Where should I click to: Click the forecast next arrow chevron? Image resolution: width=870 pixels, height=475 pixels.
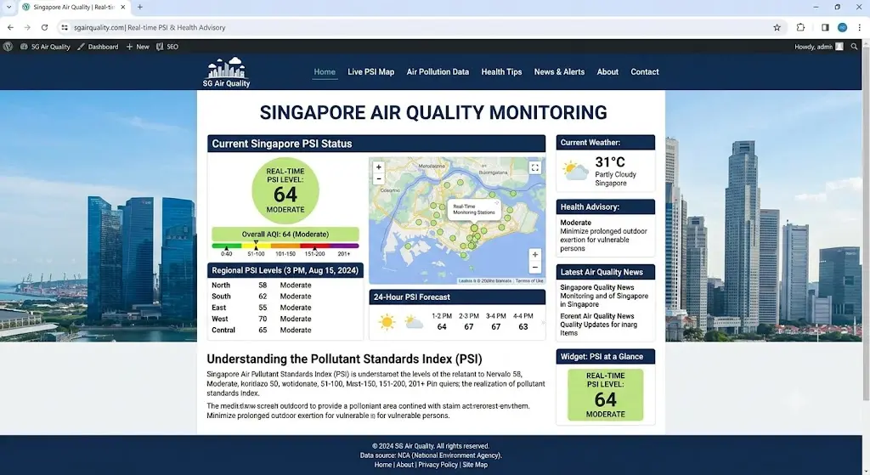543,322
